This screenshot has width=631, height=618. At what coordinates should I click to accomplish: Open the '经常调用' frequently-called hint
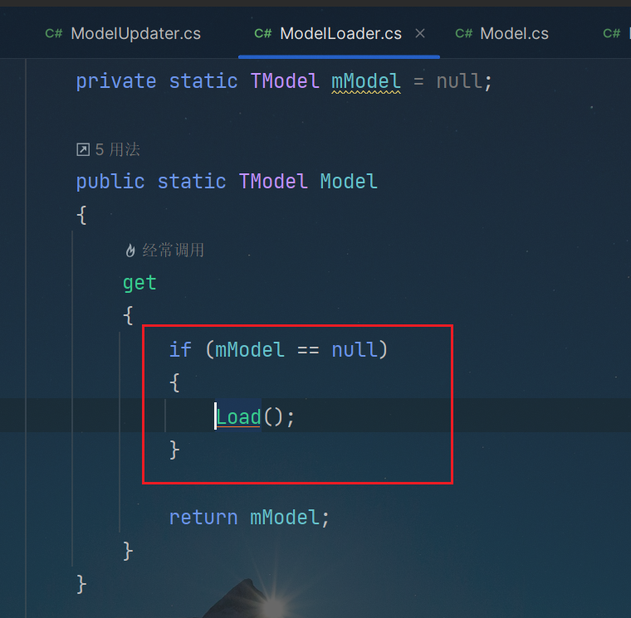[x=174, y=250]
